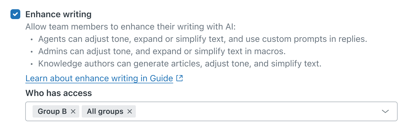This screenshot has width=405, height=128.
Task: Select the All groups tag label
Action: click(105, 111)
